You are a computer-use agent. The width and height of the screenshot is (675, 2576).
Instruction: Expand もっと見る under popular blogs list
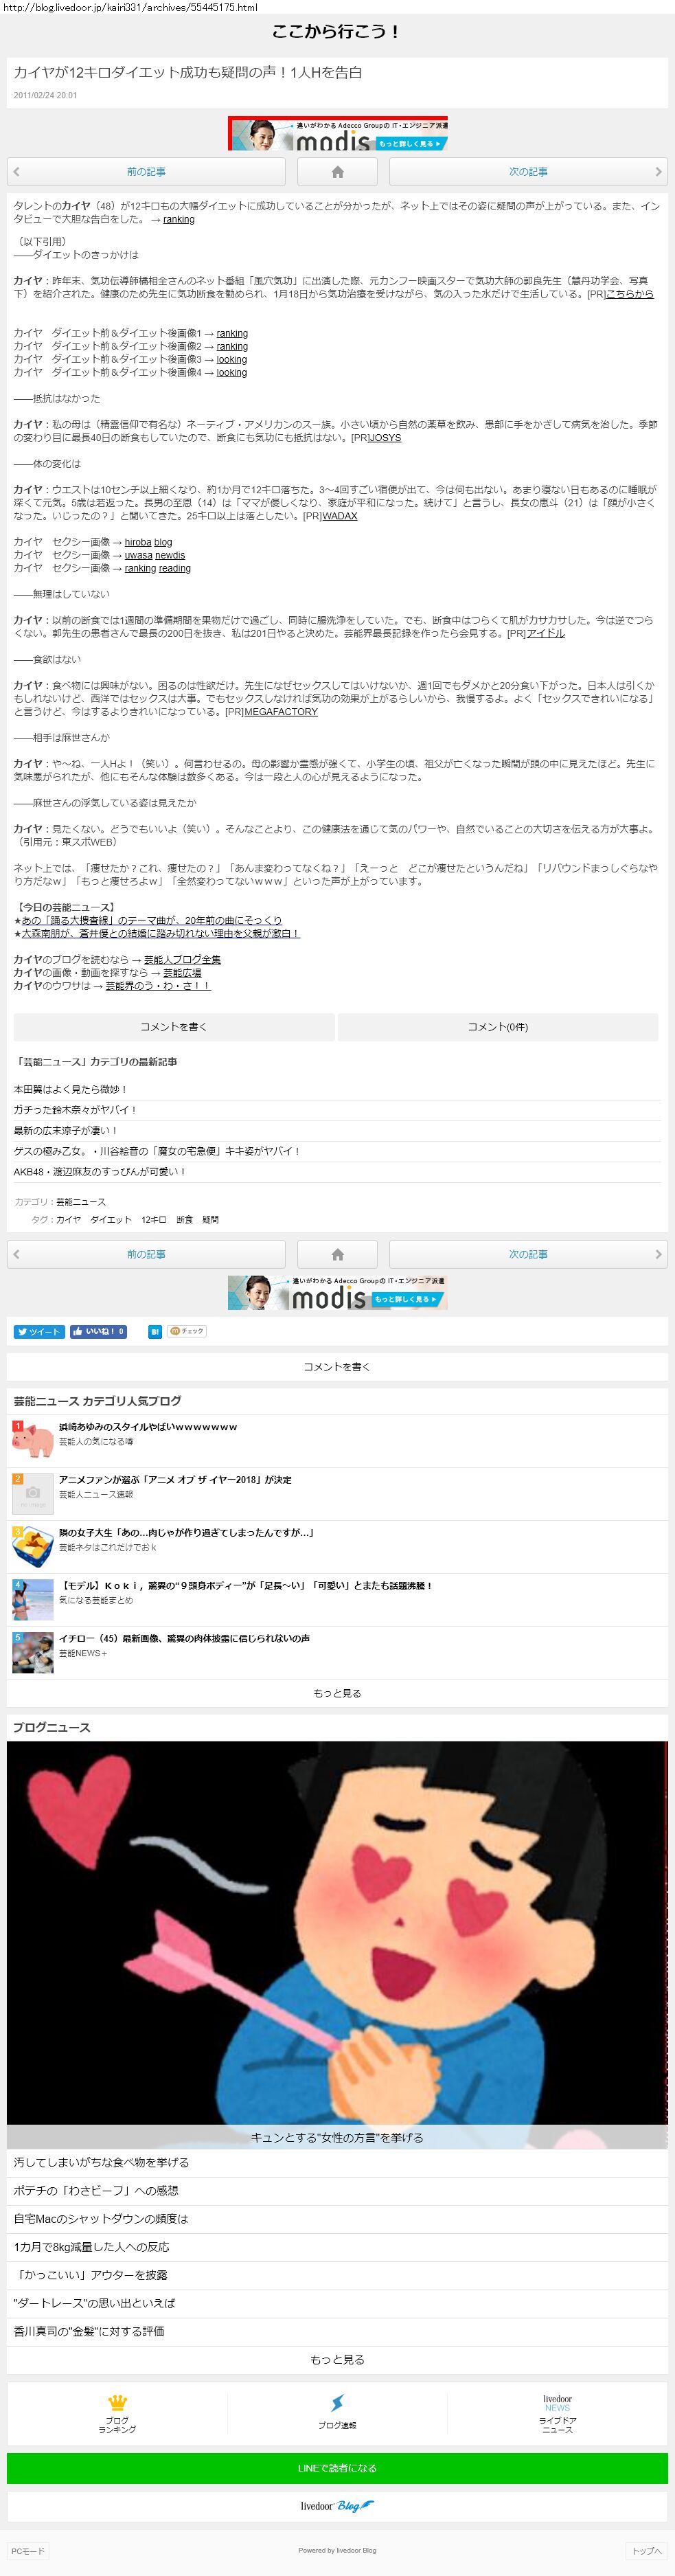click(x=337, y=1693)
